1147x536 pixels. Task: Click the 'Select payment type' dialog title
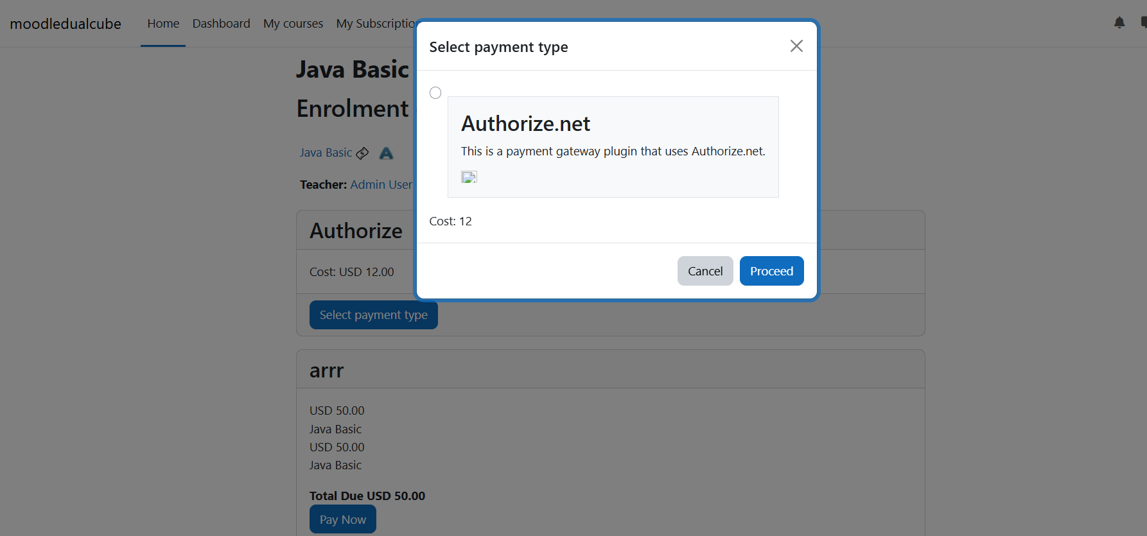498,47
